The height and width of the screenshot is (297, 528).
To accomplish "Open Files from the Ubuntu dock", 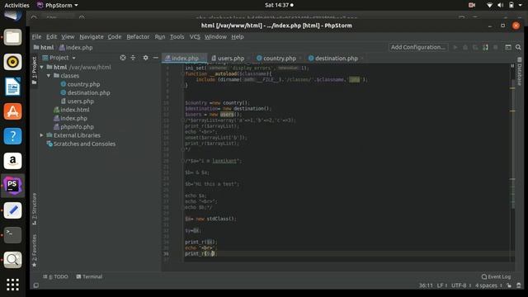I will click(13, 37).
